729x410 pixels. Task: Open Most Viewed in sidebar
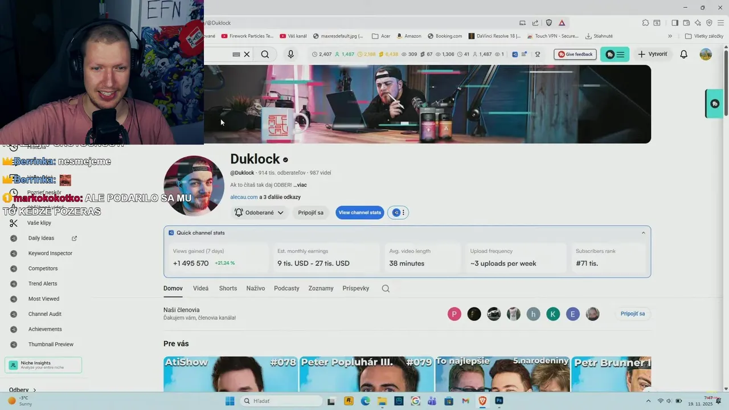tap(44, 299)
